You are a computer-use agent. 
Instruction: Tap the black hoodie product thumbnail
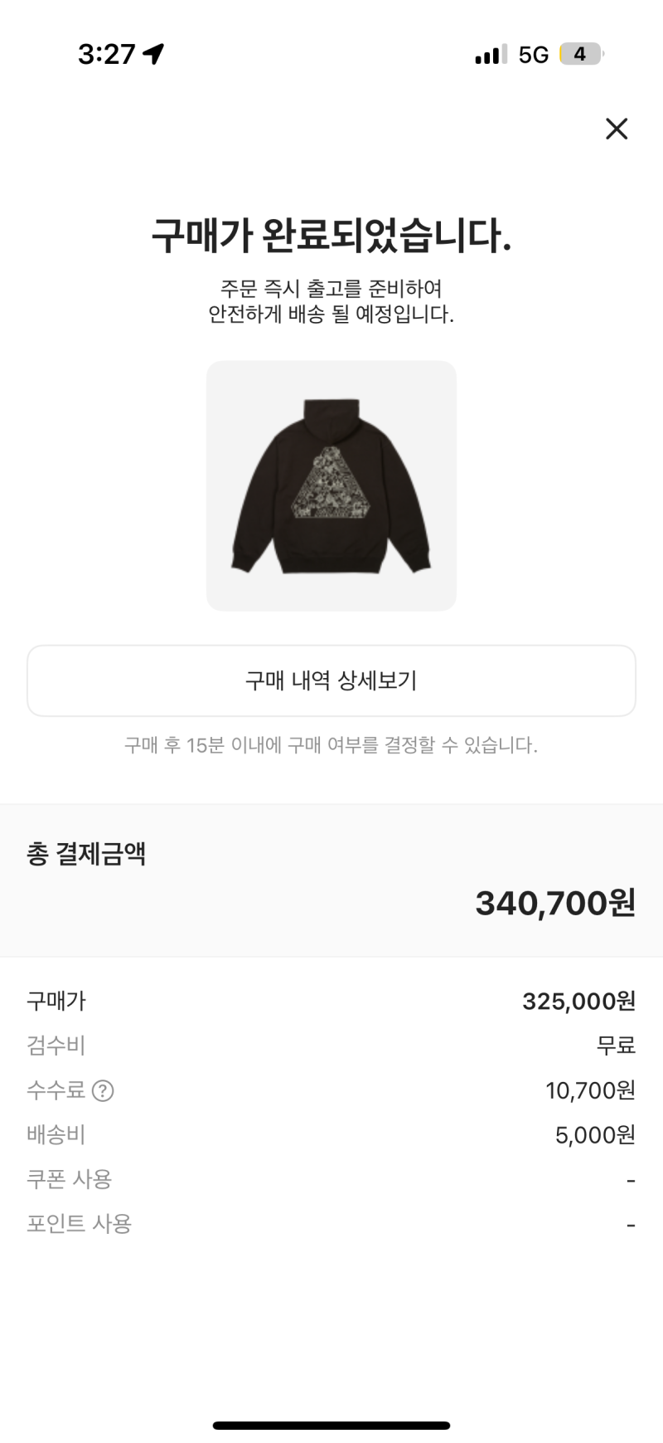click(331, 486)
